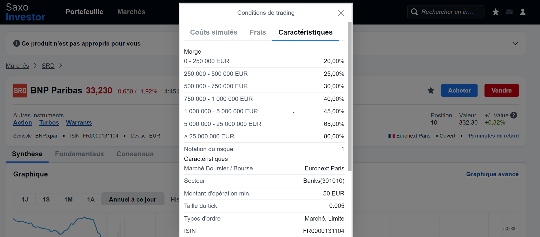
Task: Open favorites star in top bar
Action: [x=495, y=12]
